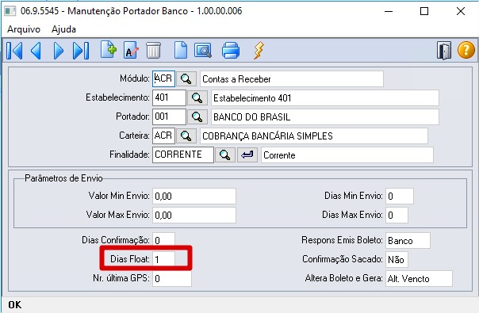Edit record with the A pencil icon
Viewport: 479px width, 313px height.
click(131, 51)
